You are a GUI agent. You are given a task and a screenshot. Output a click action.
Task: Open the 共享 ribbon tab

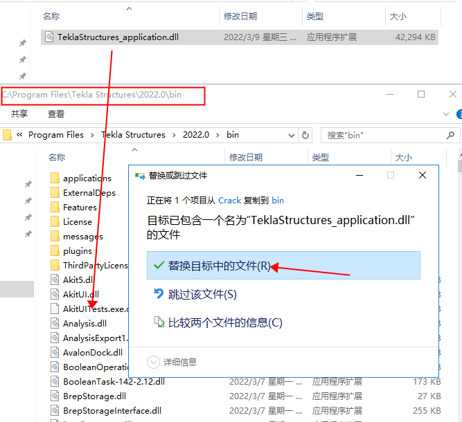point(19,113)
